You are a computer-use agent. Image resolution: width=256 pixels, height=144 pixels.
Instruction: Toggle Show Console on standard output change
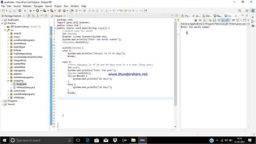tap(223, 20)
